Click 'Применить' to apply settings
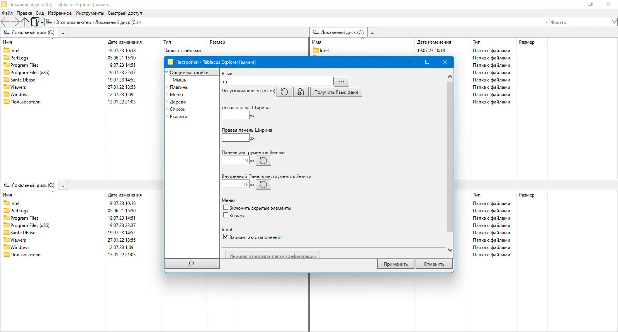 [x=396, y=264]
